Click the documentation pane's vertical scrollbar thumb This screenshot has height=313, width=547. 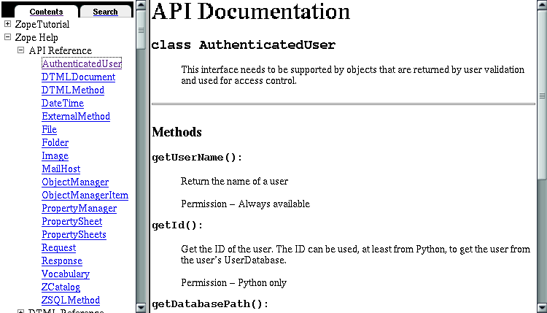542,95
